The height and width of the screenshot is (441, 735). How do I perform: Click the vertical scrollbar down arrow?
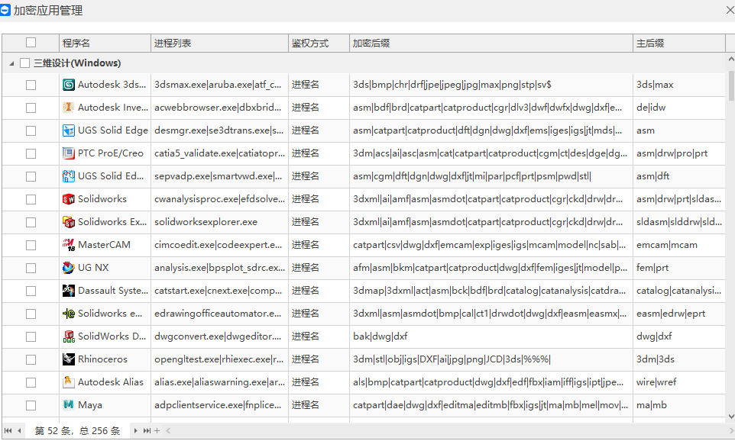pyautogui.click(x=730, y=416)
